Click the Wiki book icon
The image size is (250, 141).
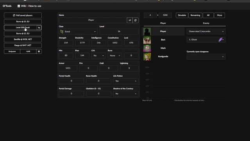tap(19, 6)
